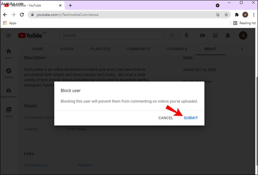Click CANCEL in the Block user dialog
The image size is (258, 175).
(166, 118)
